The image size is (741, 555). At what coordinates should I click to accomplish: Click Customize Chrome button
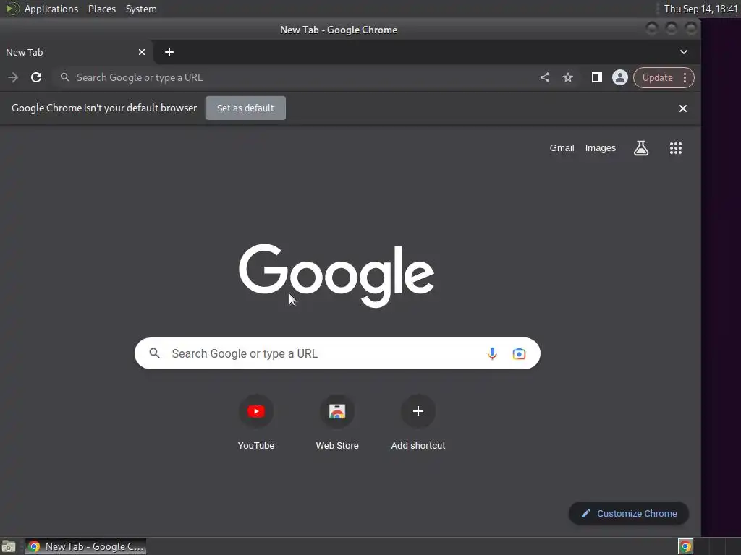[629, 514]
